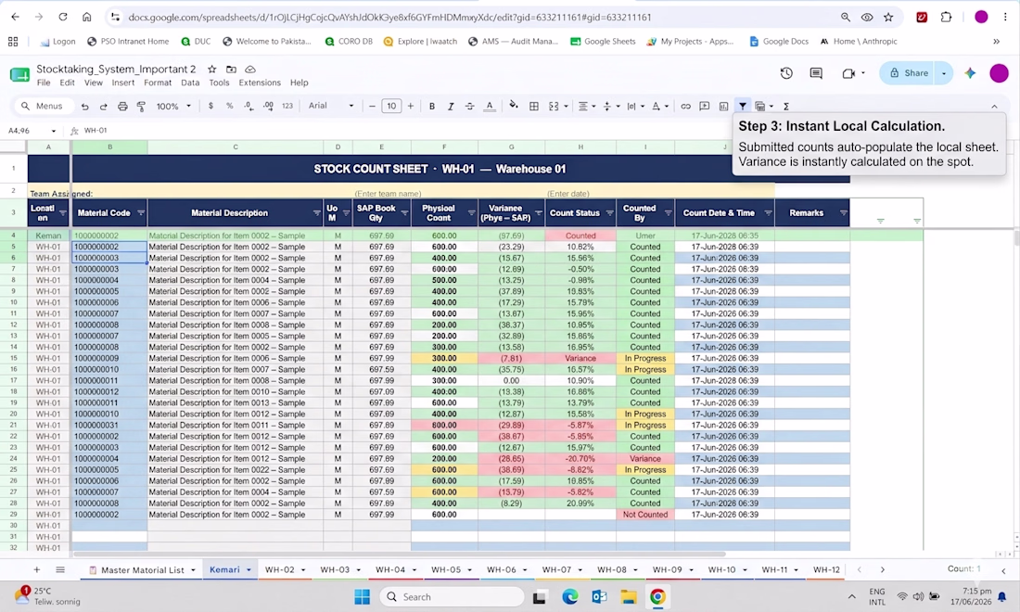This screenshot has width=1020, height=612.
Task: Open the Borders tool
Action: (534, 106)
